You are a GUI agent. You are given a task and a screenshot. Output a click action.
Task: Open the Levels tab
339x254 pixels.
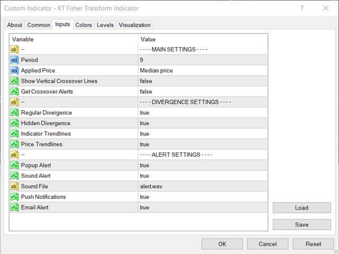pyautogui.click(x=105, y=25)
